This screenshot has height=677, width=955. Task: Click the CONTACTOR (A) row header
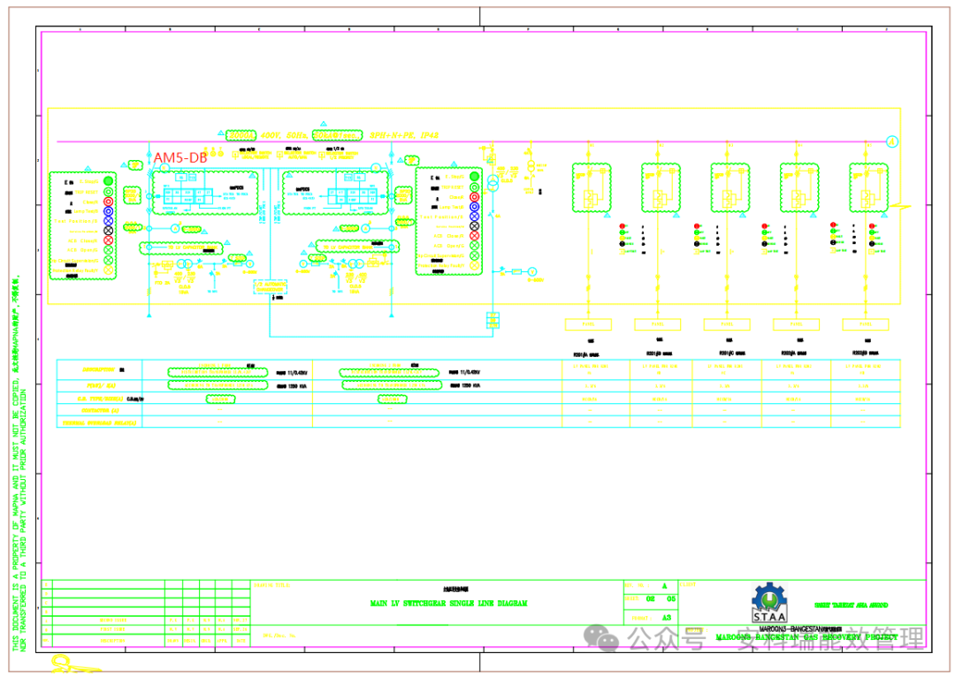coord(100,410)
